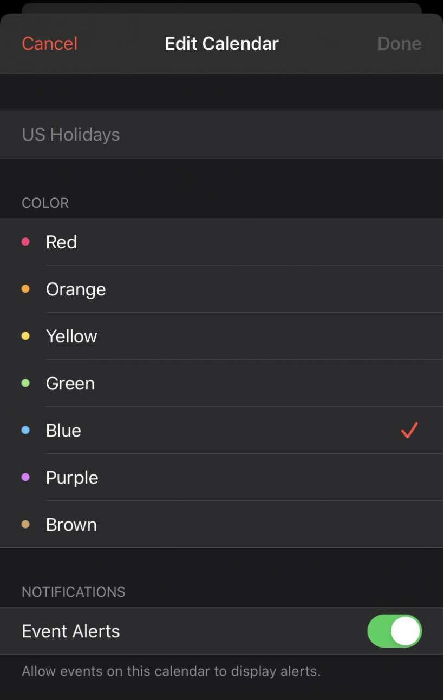Tap the yellow color dot

(x=25, y=336)
